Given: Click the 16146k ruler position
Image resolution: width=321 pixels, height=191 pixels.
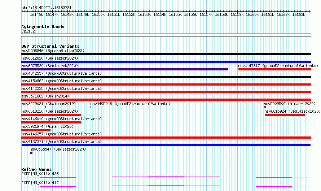Looking at the screenshot, I should click(36, 14).
